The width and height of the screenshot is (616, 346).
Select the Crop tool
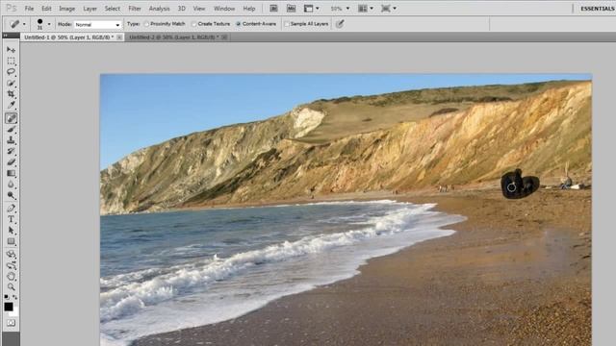[11, 94]
